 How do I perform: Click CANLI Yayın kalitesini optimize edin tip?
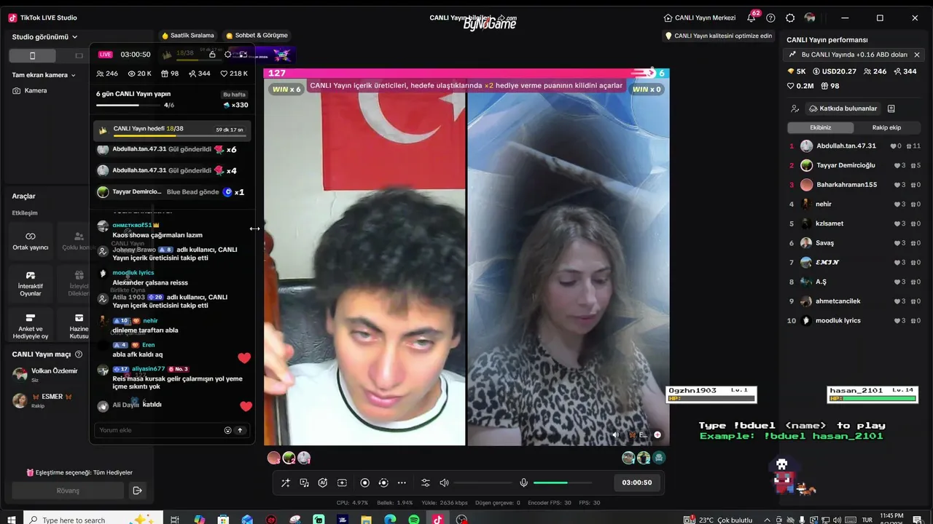pos(718,36)
